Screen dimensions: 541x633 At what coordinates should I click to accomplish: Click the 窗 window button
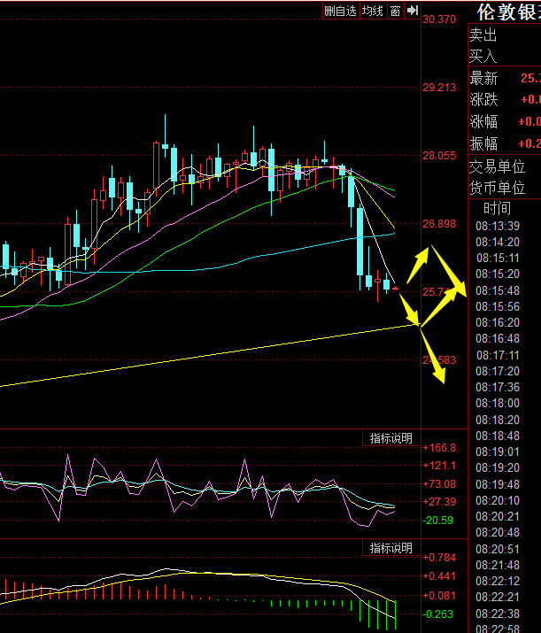pyautogui.click(x=395, y=11)
